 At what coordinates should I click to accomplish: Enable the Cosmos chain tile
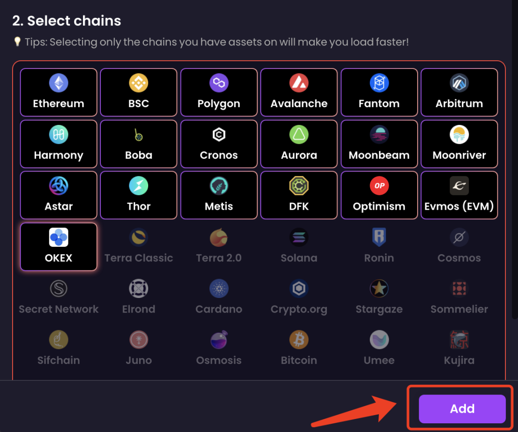pos(459,246)
